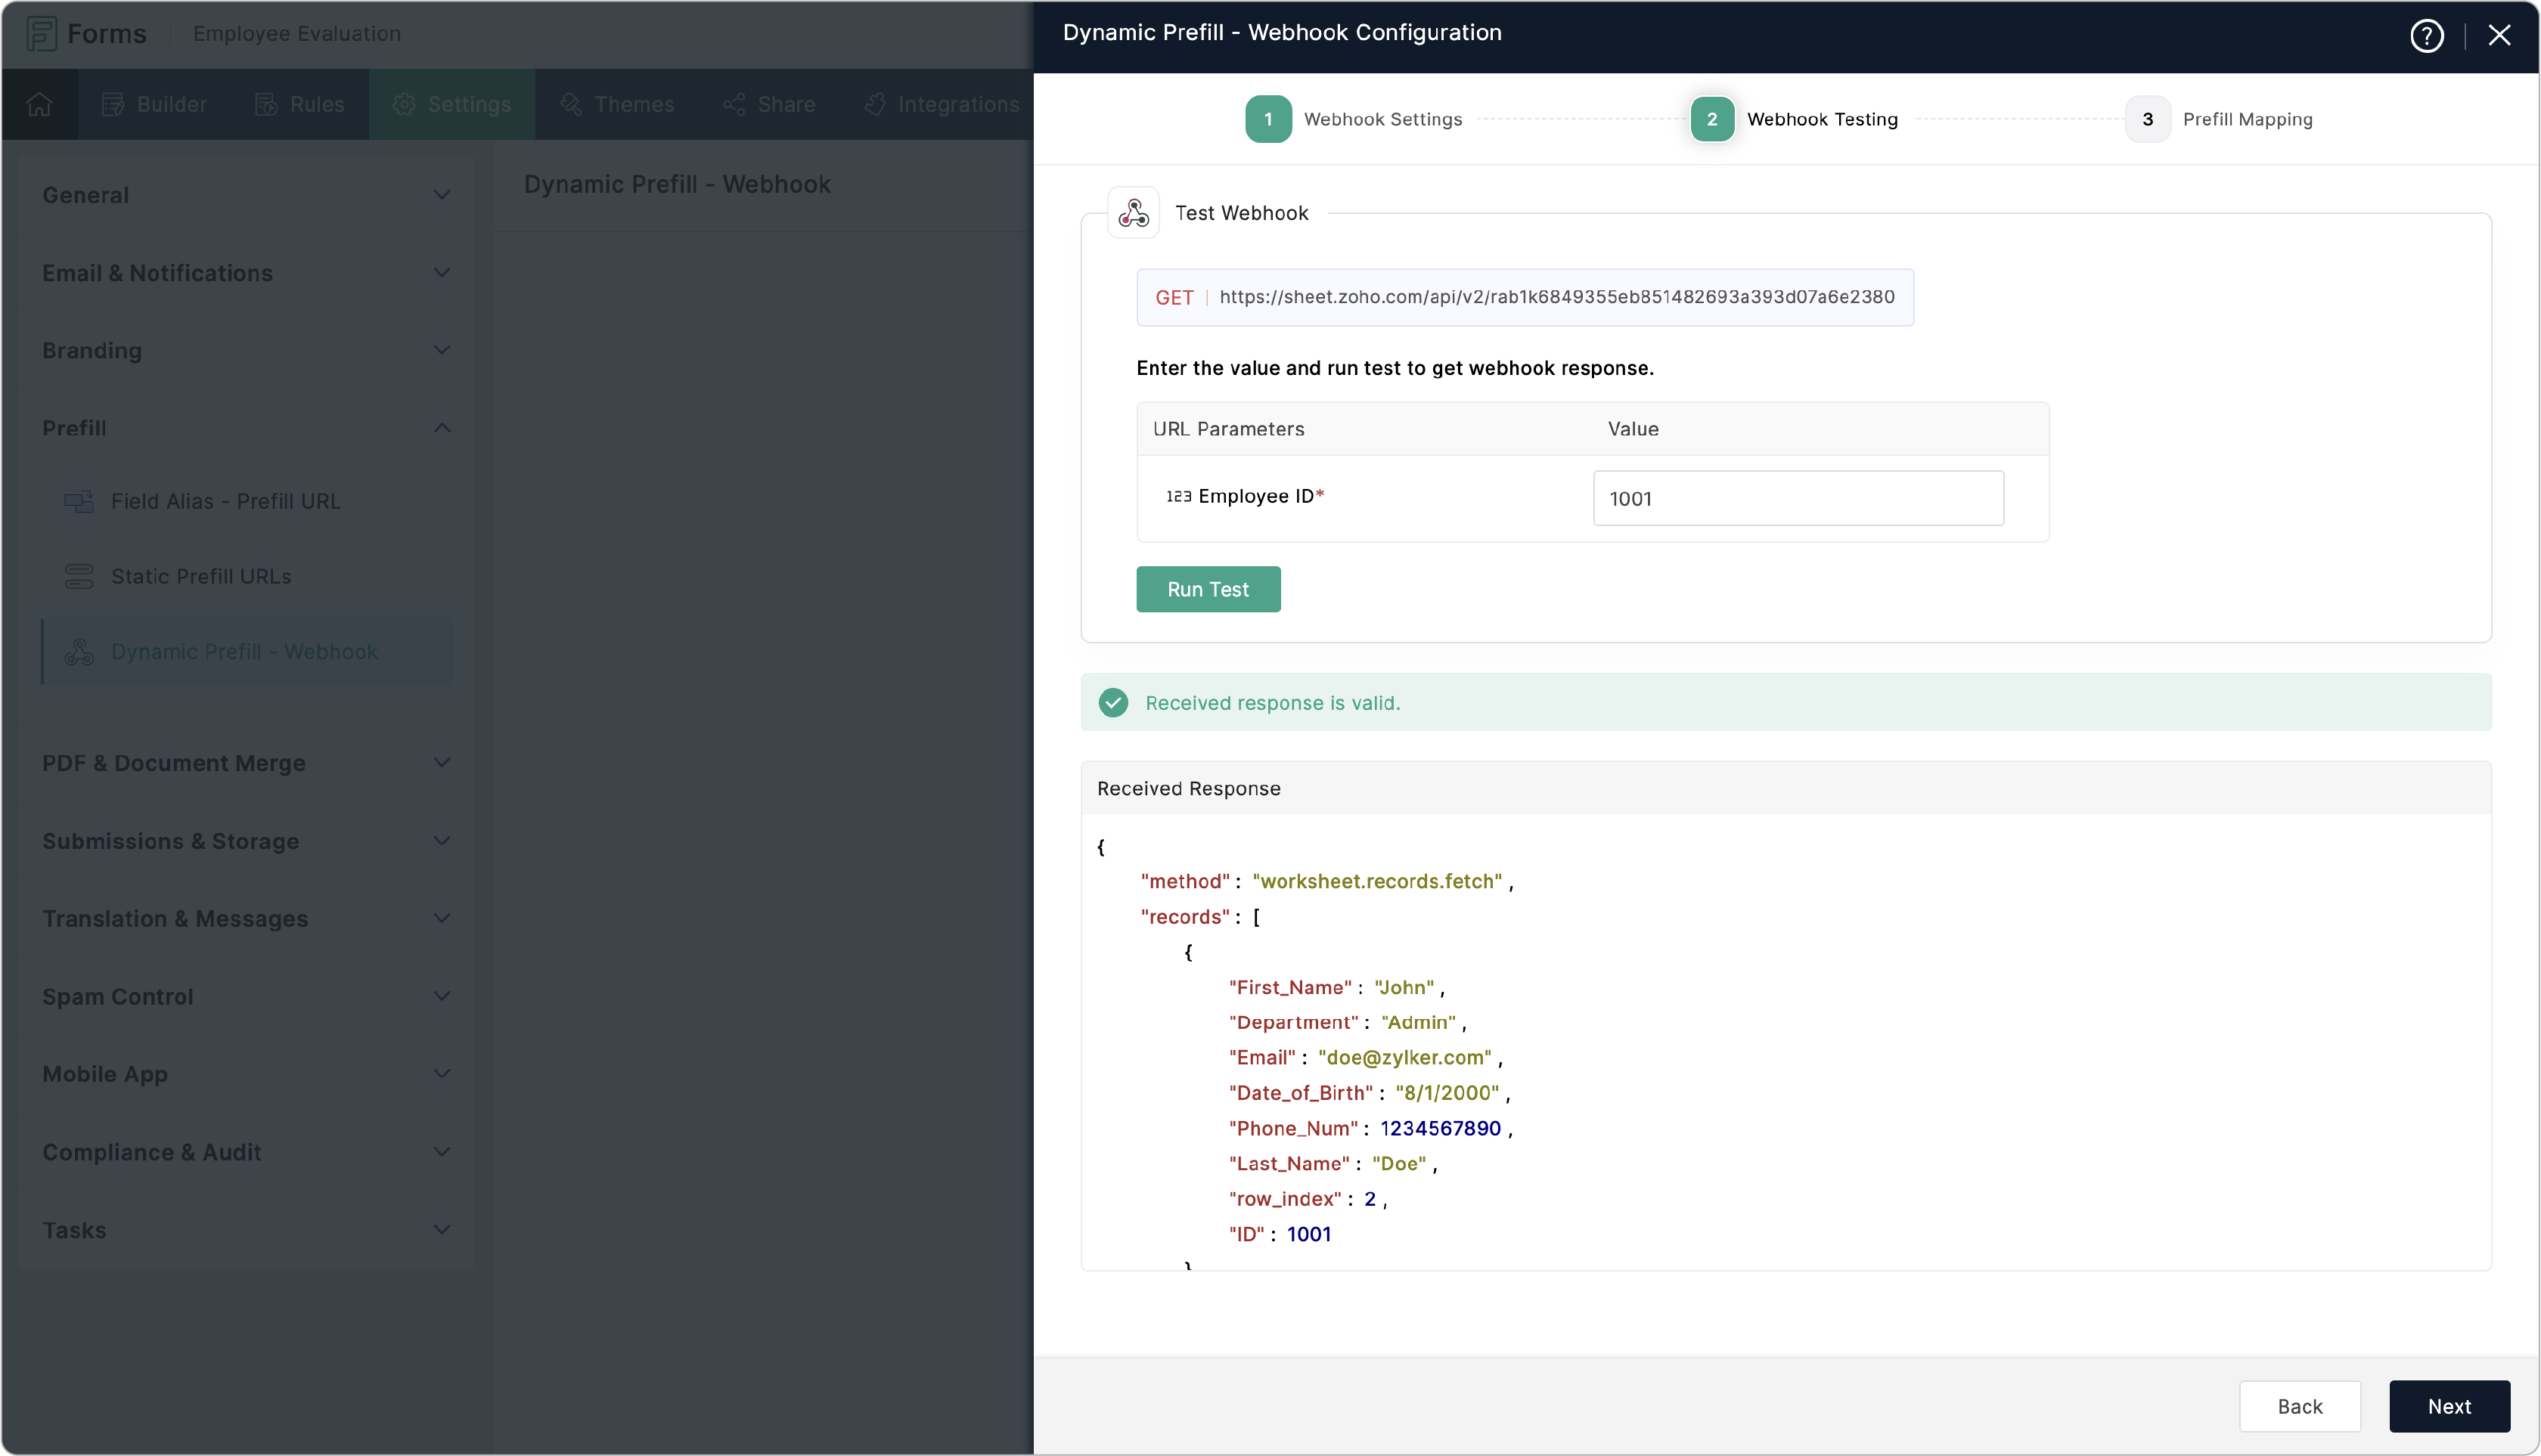Viewport: 2541px width, 1456px height.
Task: Click the Employee ID numeric field icon
Action: [1177, 495]
